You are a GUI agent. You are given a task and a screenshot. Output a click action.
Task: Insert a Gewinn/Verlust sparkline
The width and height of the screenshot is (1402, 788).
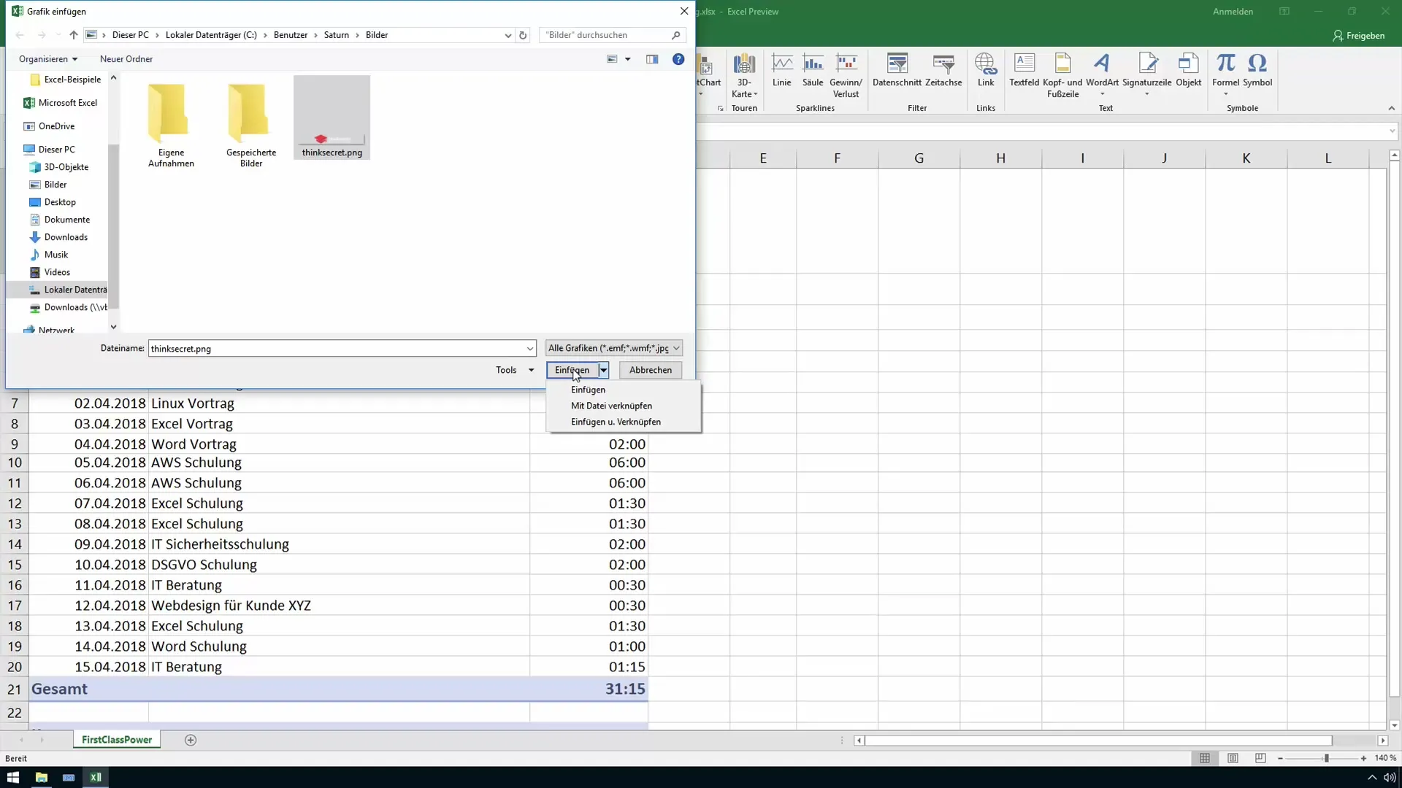click(x=846, y=75)
